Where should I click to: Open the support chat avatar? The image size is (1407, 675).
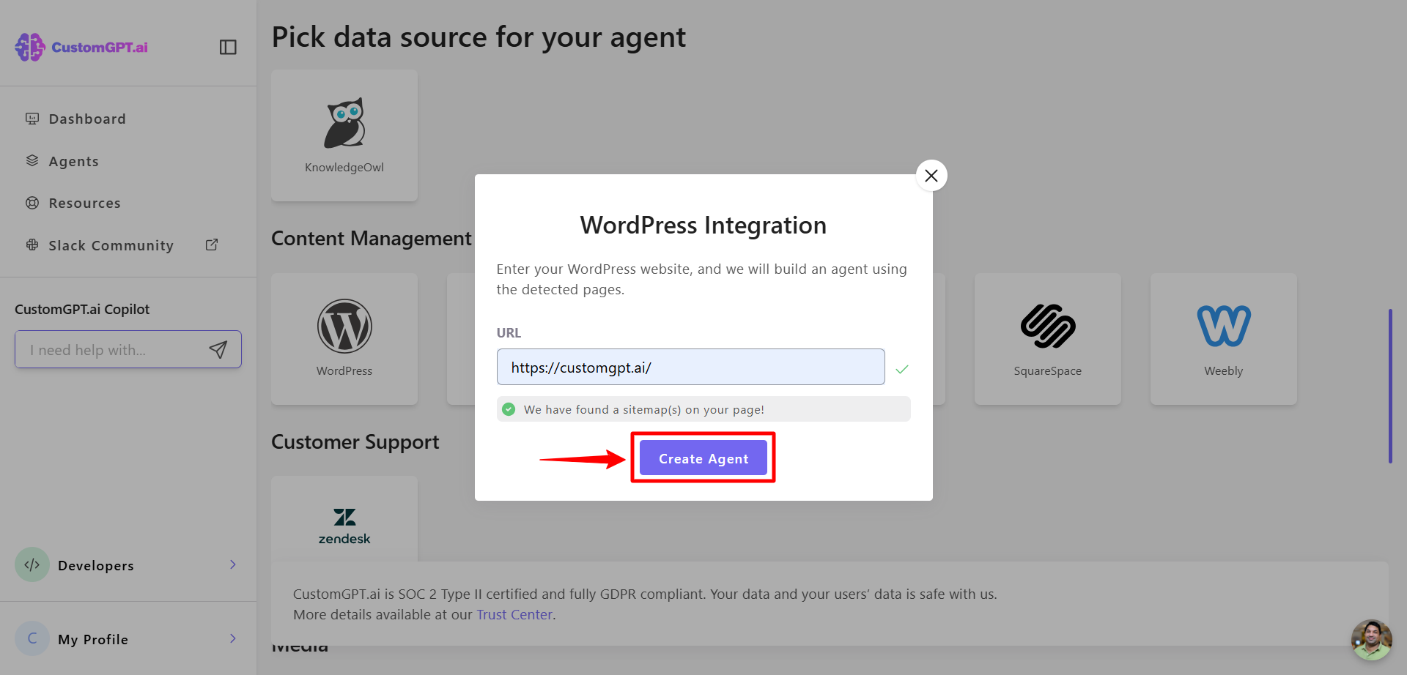[1371, 640]
